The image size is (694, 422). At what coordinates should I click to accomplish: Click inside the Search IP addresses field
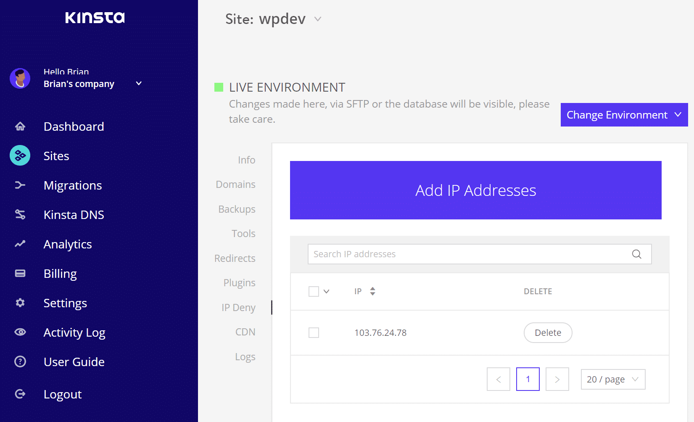pyautogui.click(x=462, y=254)
